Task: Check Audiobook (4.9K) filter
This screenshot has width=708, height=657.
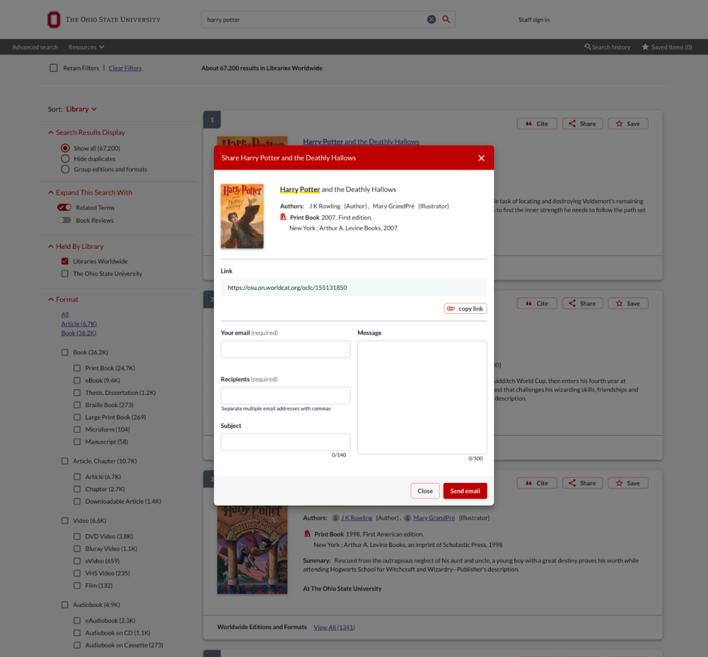Action: click(x=65, y=604)
